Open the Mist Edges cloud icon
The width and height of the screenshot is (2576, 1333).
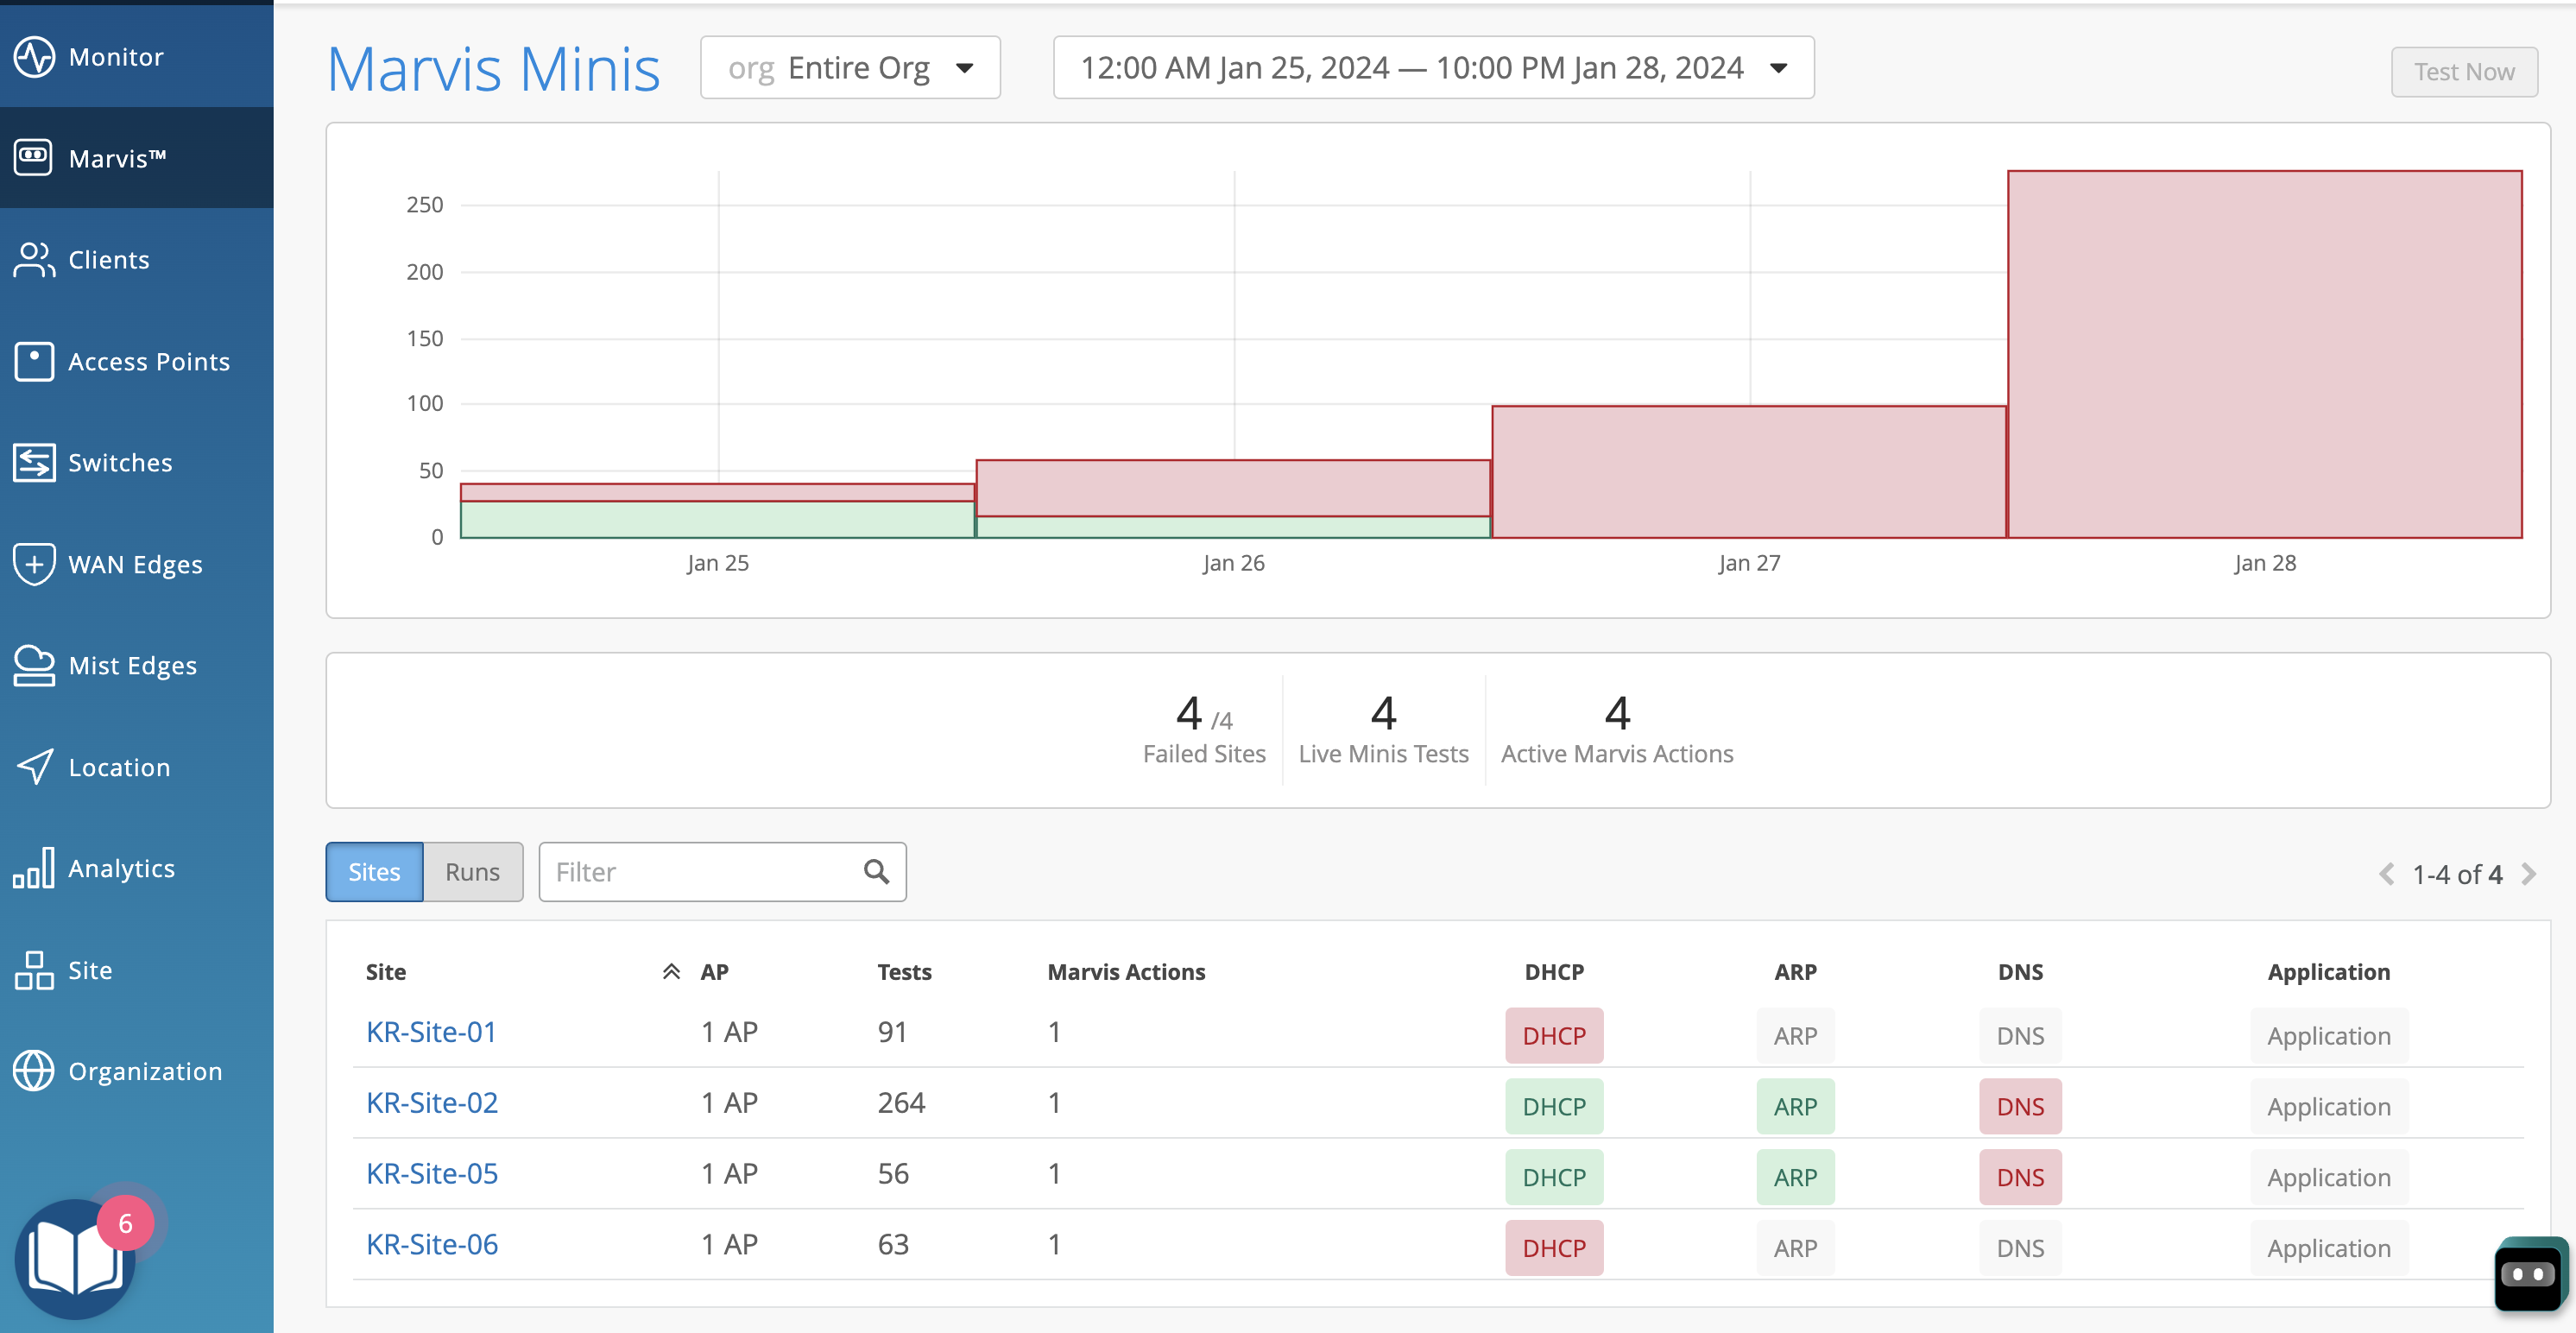point(34,666)
